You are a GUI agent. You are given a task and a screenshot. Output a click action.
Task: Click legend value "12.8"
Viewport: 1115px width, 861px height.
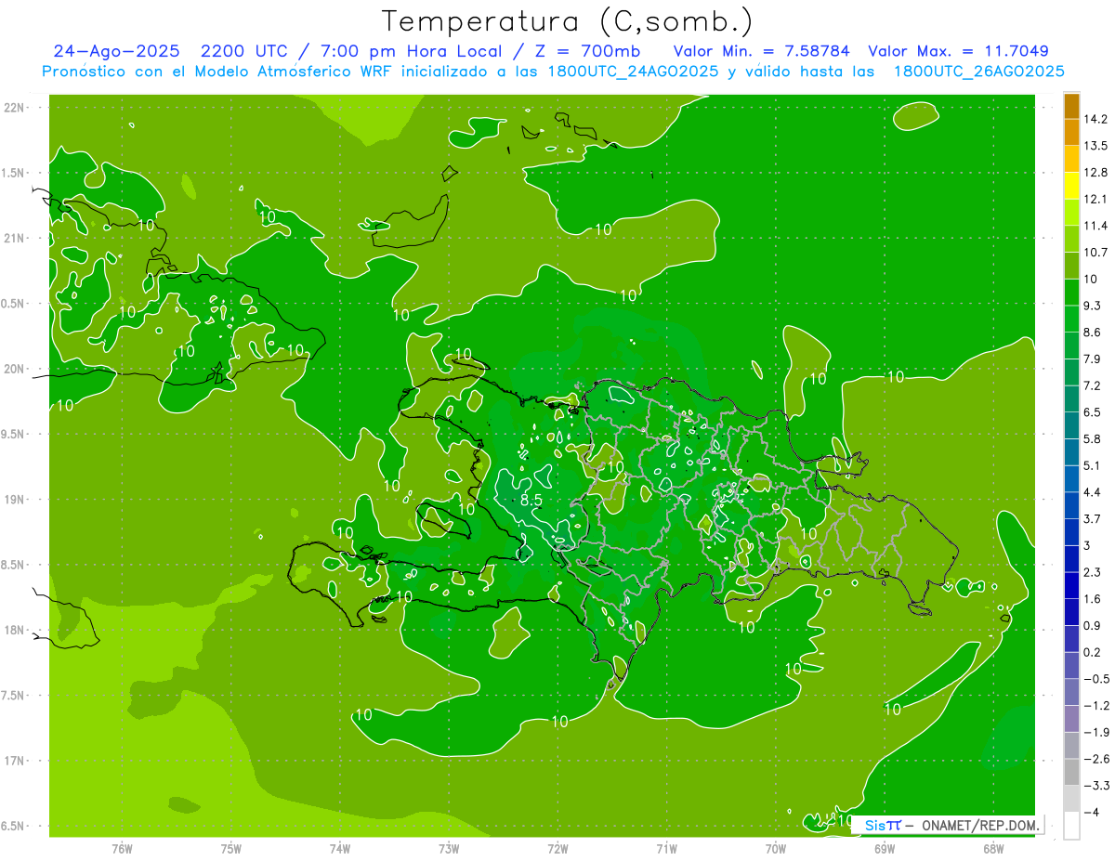tap(1095, 173)
